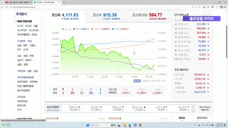Open the browser extensions puzzle icon
The width and height of the screenshot is (228, 128).
point(208,7)
